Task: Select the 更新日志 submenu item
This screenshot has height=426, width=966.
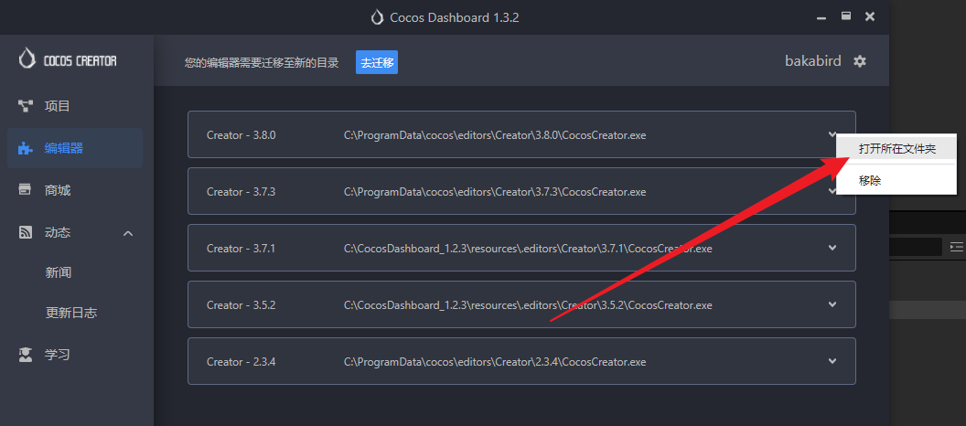Action: point(71,313)
